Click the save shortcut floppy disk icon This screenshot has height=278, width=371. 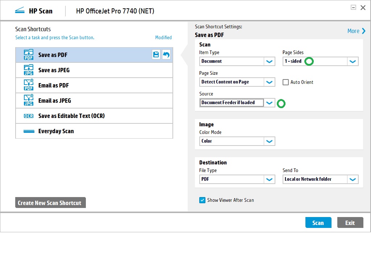coord(156,55)
